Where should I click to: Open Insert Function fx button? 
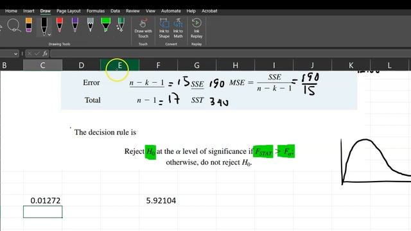click(45, 53)
